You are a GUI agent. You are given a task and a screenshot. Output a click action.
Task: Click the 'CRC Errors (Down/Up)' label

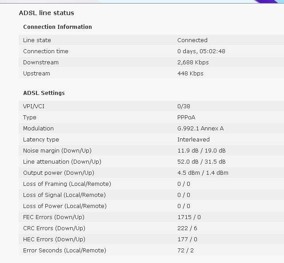point(54,228)
